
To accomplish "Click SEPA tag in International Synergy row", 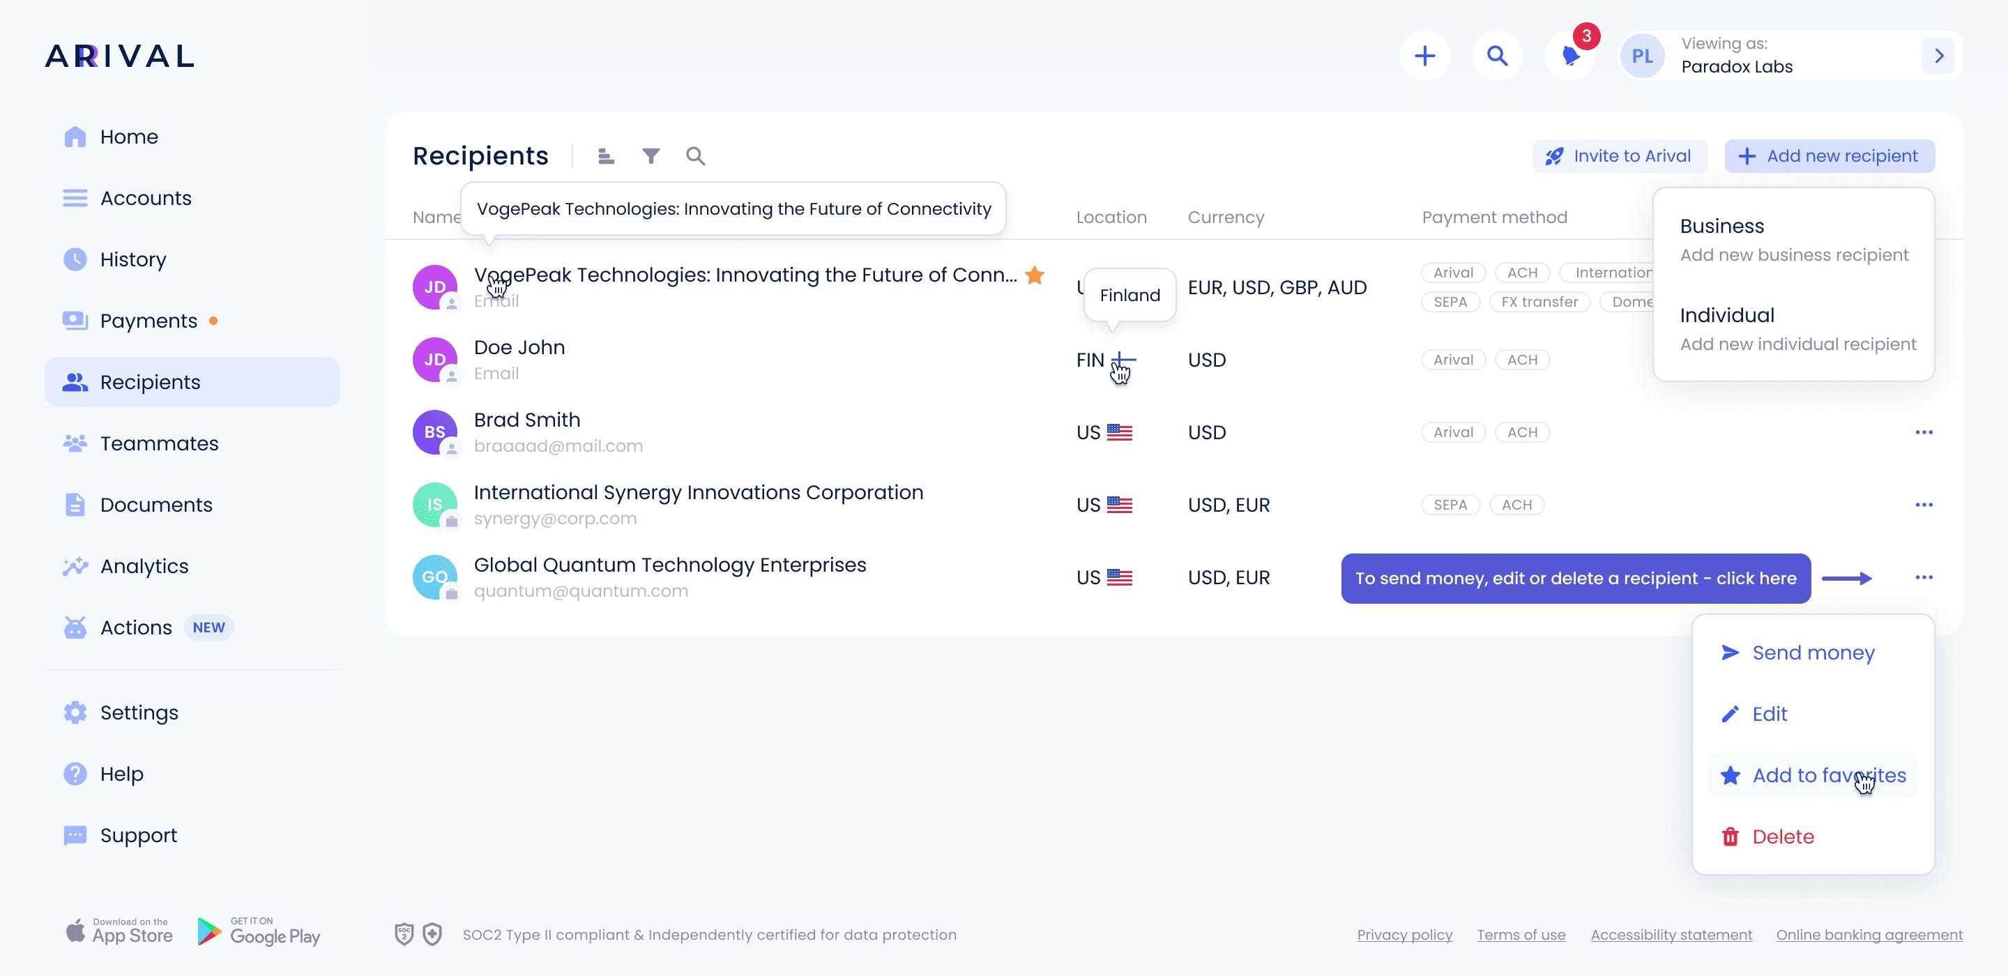I will [1450, 505].
